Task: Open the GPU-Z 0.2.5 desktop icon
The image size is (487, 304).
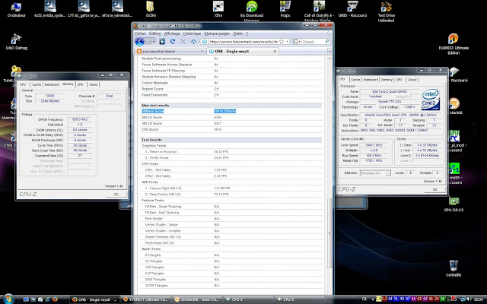Action: pos(454,204)
